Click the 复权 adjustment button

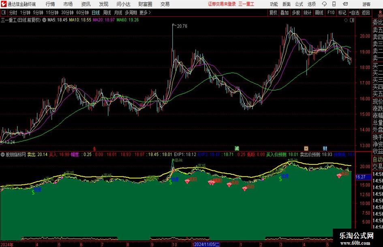(x=273, y=13)
